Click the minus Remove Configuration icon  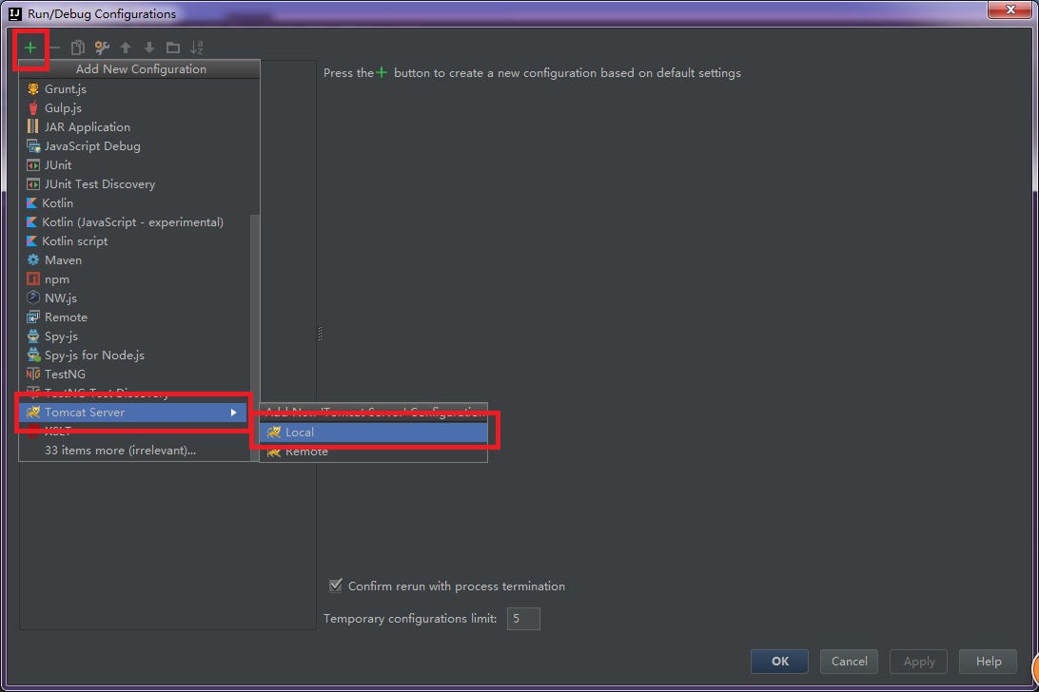click(55, 48)
